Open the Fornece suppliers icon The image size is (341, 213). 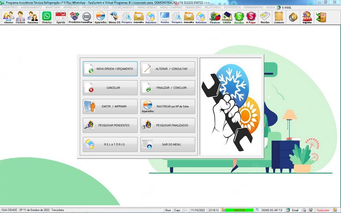(x=20, y=17)
